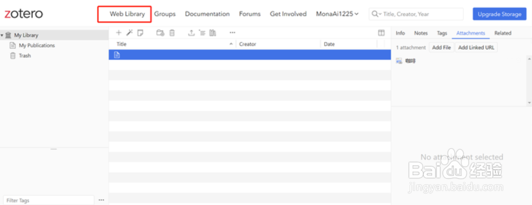Create a new standalone note icon

pyautogui.click(x=140, y=33)
